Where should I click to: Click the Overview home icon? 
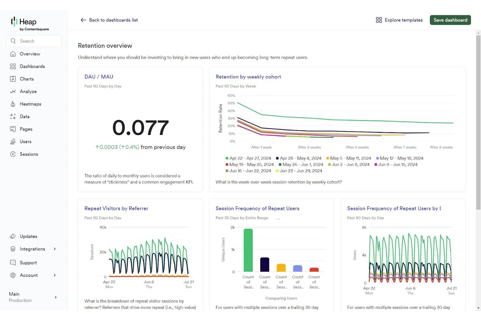click(x=13, y=54)
